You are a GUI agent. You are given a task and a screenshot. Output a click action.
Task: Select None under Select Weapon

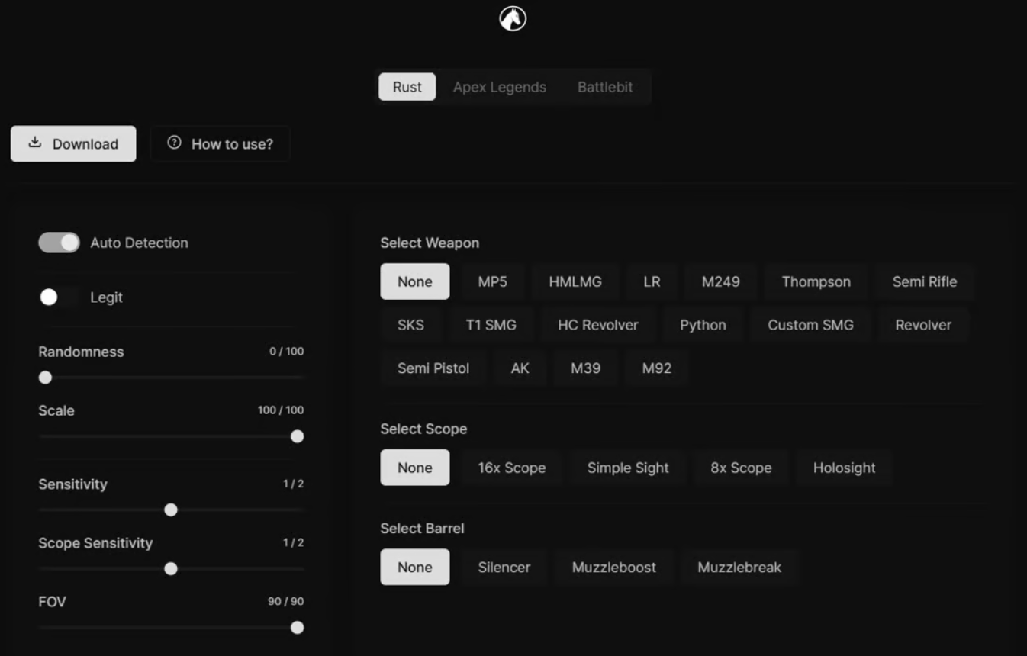point(415,281)
